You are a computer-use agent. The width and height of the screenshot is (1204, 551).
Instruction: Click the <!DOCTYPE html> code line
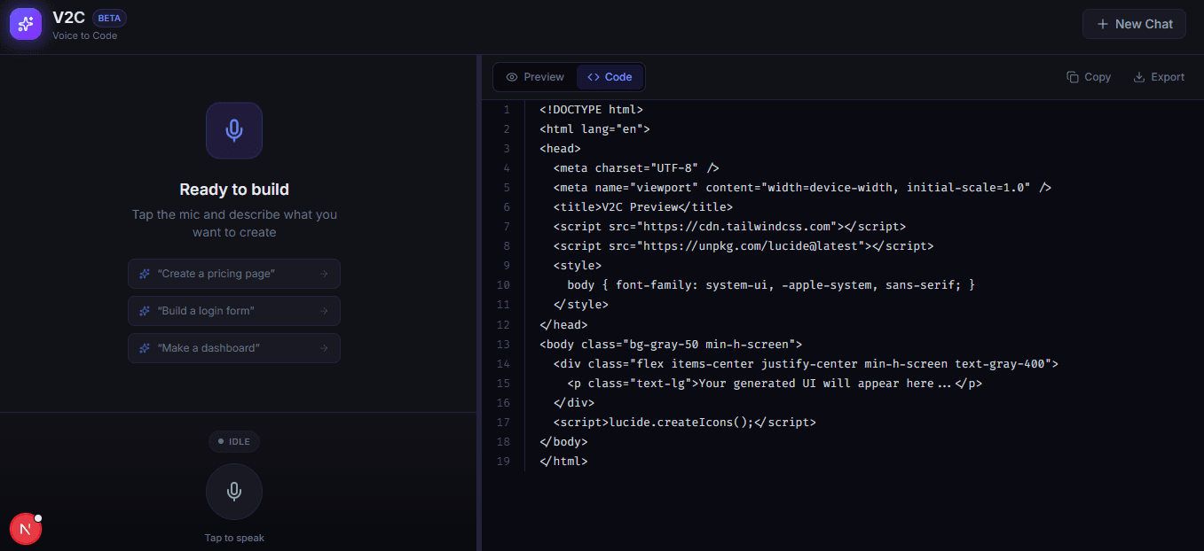point(591,110)
